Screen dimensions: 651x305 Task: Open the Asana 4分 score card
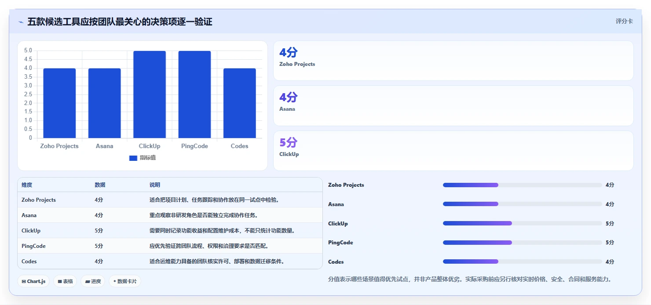[x=453, y=105]
